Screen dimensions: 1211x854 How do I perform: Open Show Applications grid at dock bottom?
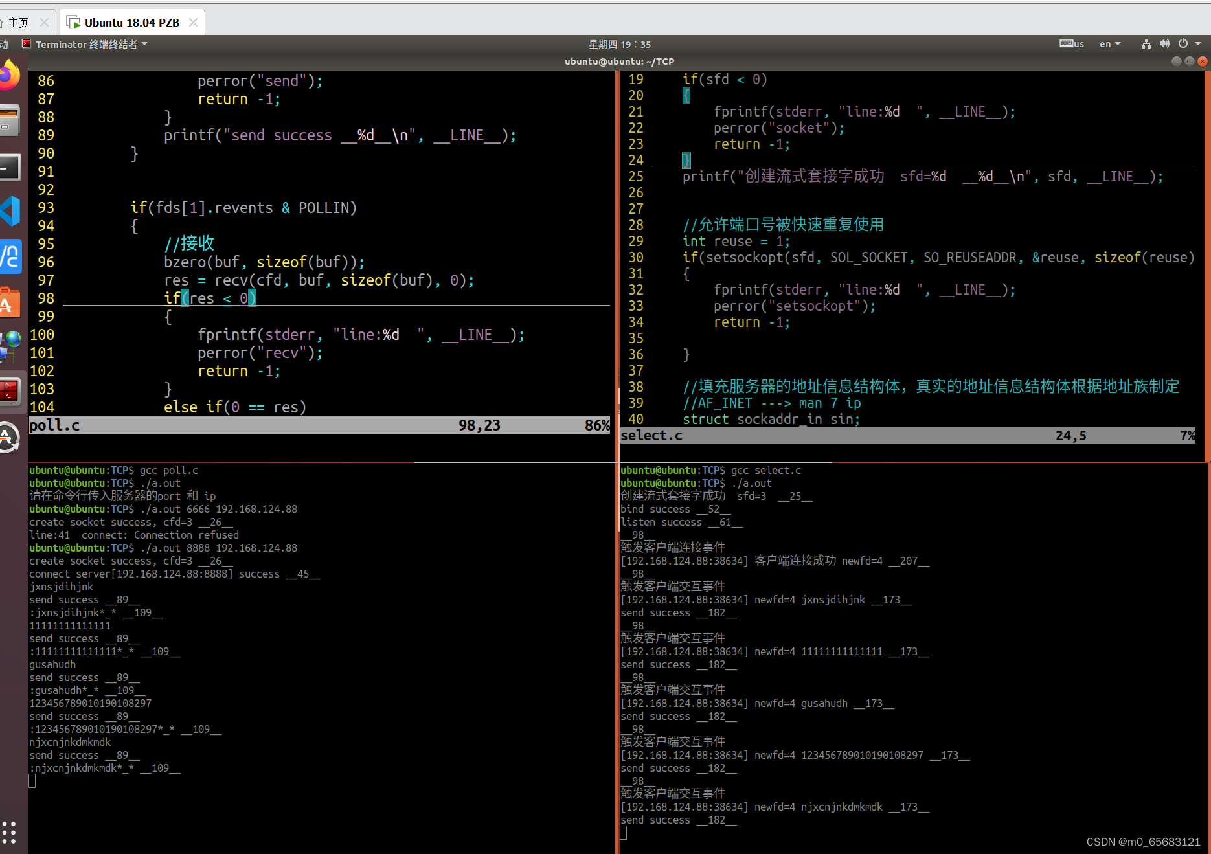coord(9,832)
